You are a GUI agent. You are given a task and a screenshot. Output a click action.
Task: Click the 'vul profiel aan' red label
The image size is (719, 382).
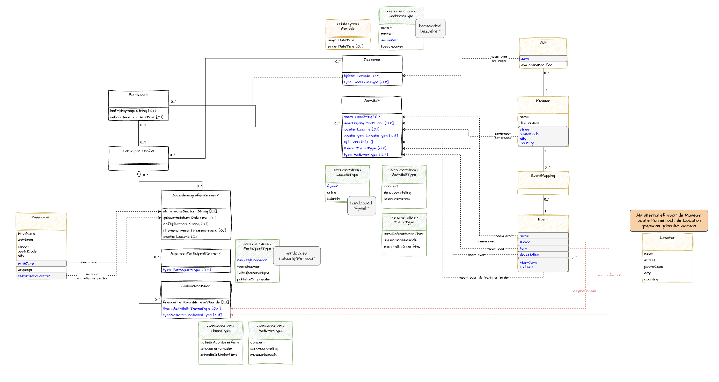[609, 275]
